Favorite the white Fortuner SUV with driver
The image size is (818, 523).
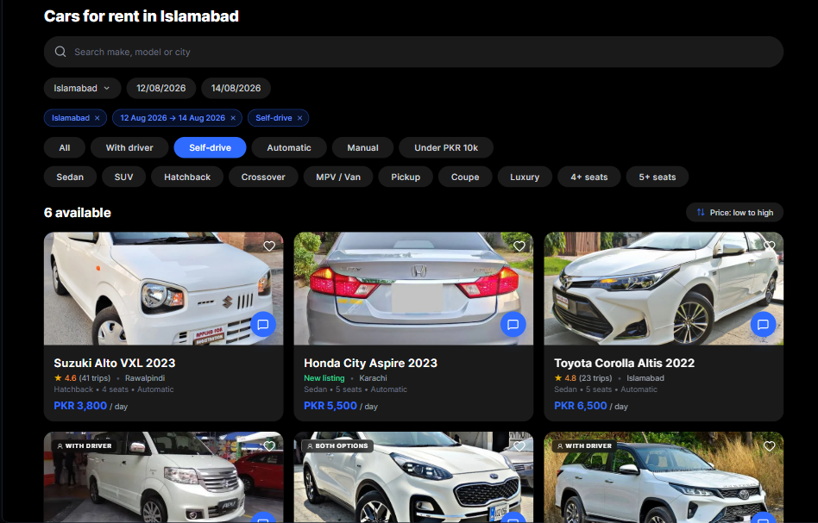(x=770, y=446)
